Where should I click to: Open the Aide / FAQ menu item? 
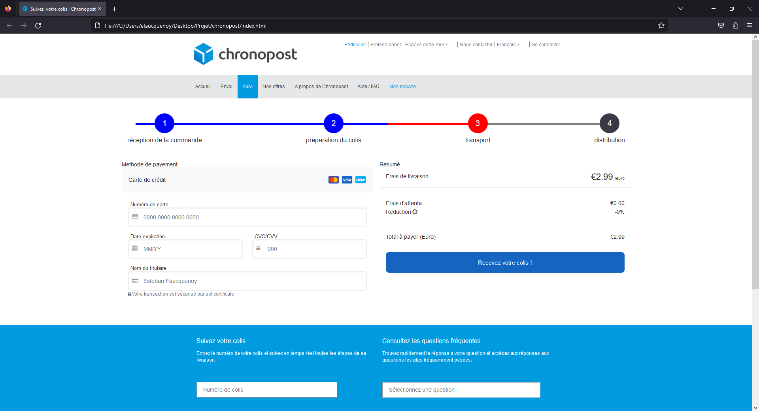(368, 87)
